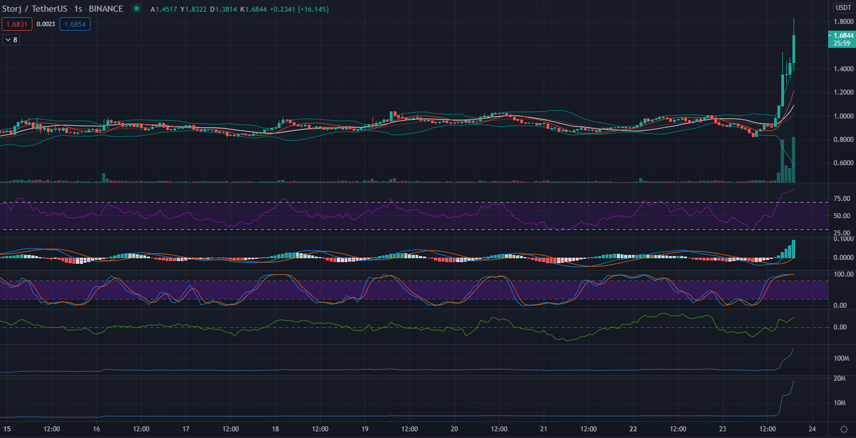Click the red sell price 1.6831 button
The image size is (856, 438).
pos(17,24)
